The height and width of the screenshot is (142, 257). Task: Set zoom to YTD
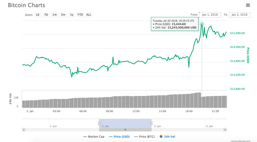80,15
